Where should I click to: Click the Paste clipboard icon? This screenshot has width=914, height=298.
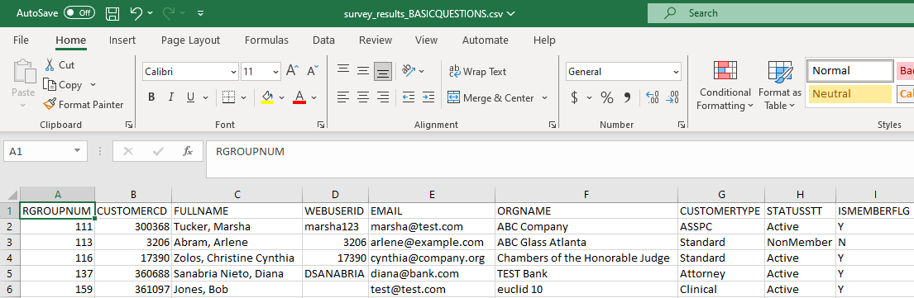(24, 72)
